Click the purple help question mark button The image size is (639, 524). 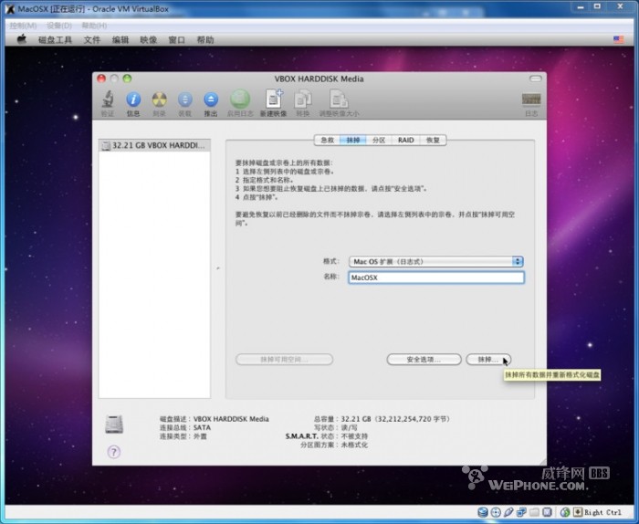click(114, 452)
